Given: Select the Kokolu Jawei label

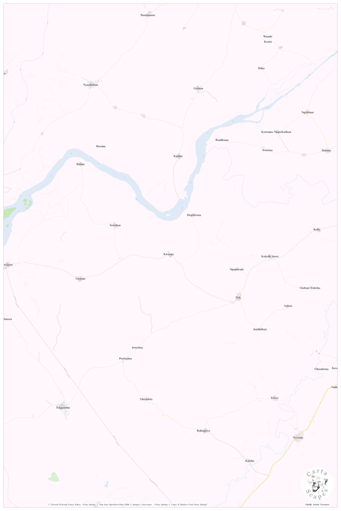Looking at the screenshot, I should pyautogui.click(x=270, y=256).
